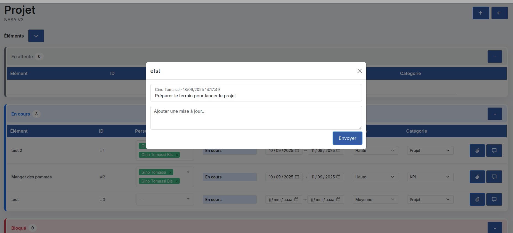Click the plus icon in page header

(481, 13)
